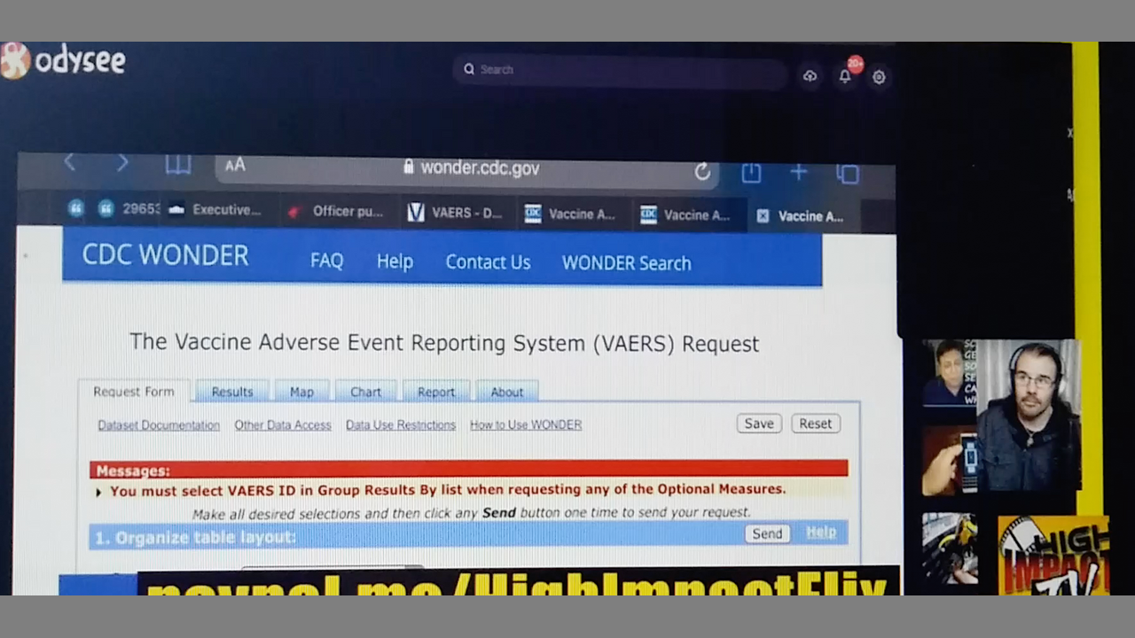Image resolution: width=1135 pixels, height=638 pixels.
Task: Select the VAERS - D... browser tab
Action: tap(455, 213)
